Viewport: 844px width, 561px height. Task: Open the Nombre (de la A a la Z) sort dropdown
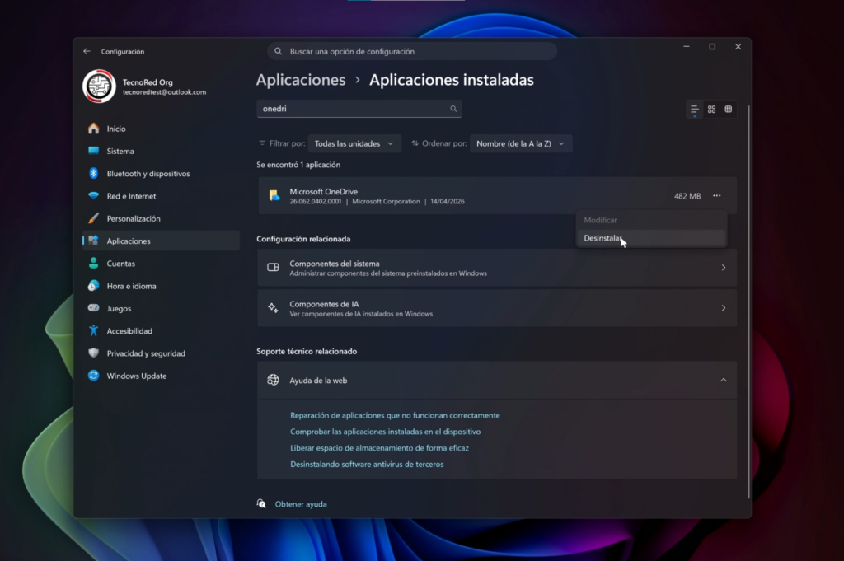520,143
